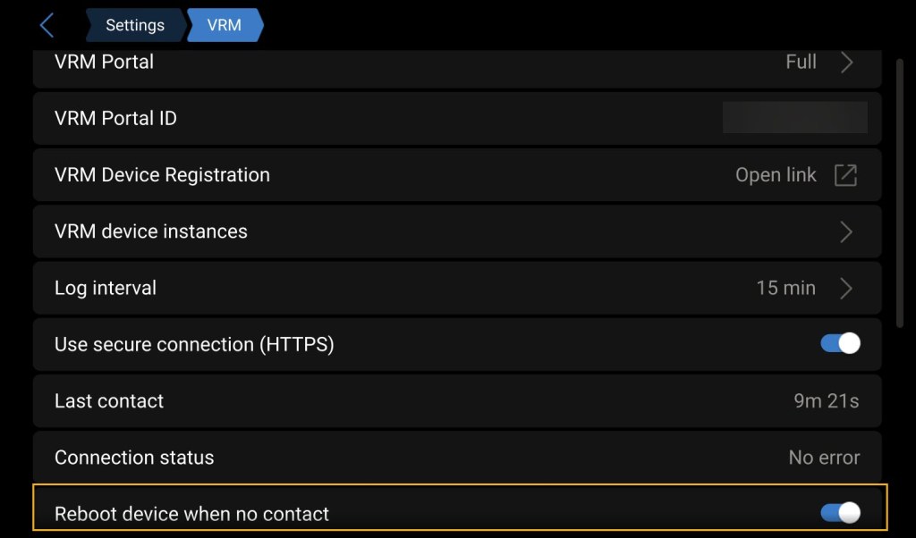
Task: Click the VRM device instances label
Action: 150,231
